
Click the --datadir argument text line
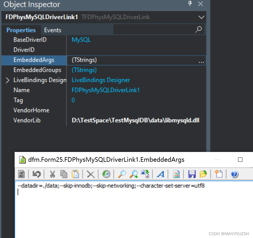click(x=111, y=186)
